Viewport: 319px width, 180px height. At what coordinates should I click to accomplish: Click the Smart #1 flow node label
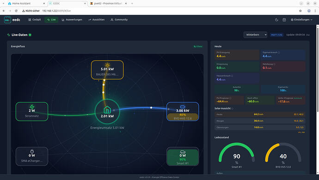click(x=183, y=163)
